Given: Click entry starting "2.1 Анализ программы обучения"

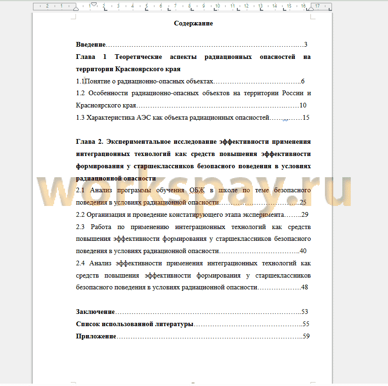Looking at the screenshot, I should 193,196.
